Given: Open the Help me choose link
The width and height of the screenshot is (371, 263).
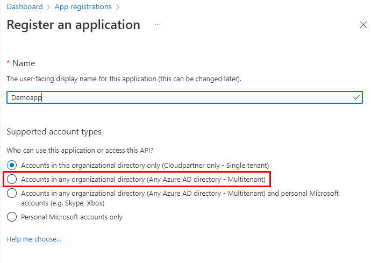Looking at the screenshot, I should tap(33, 239).
